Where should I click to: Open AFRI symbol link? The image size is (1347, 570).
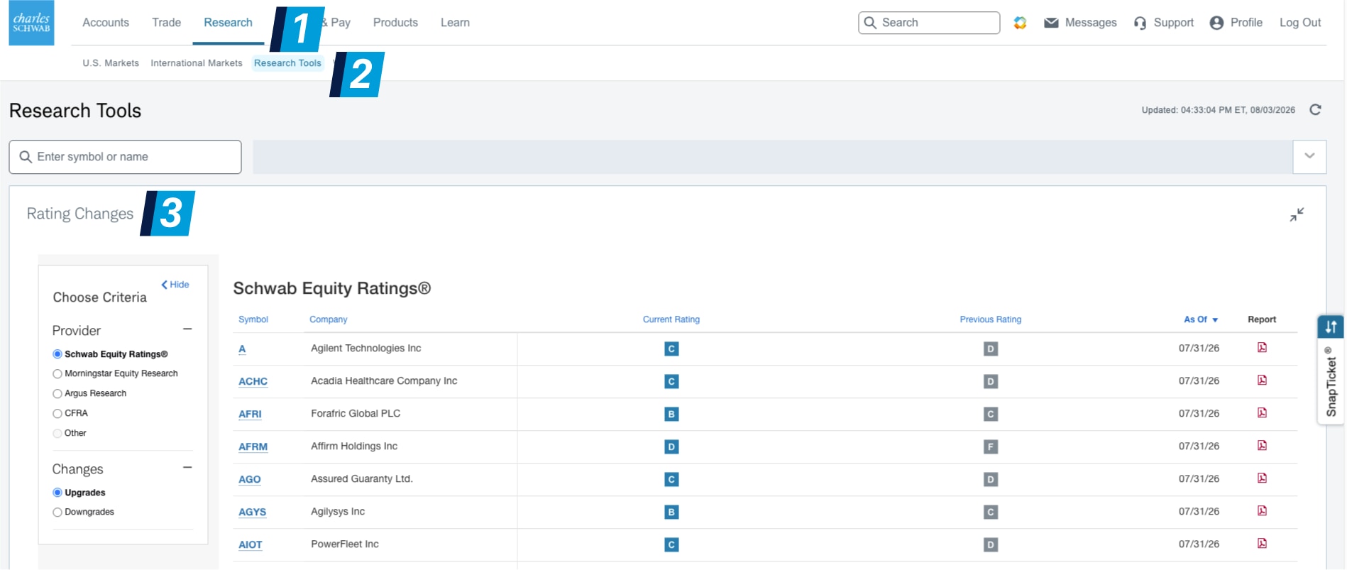coord(250,414)
